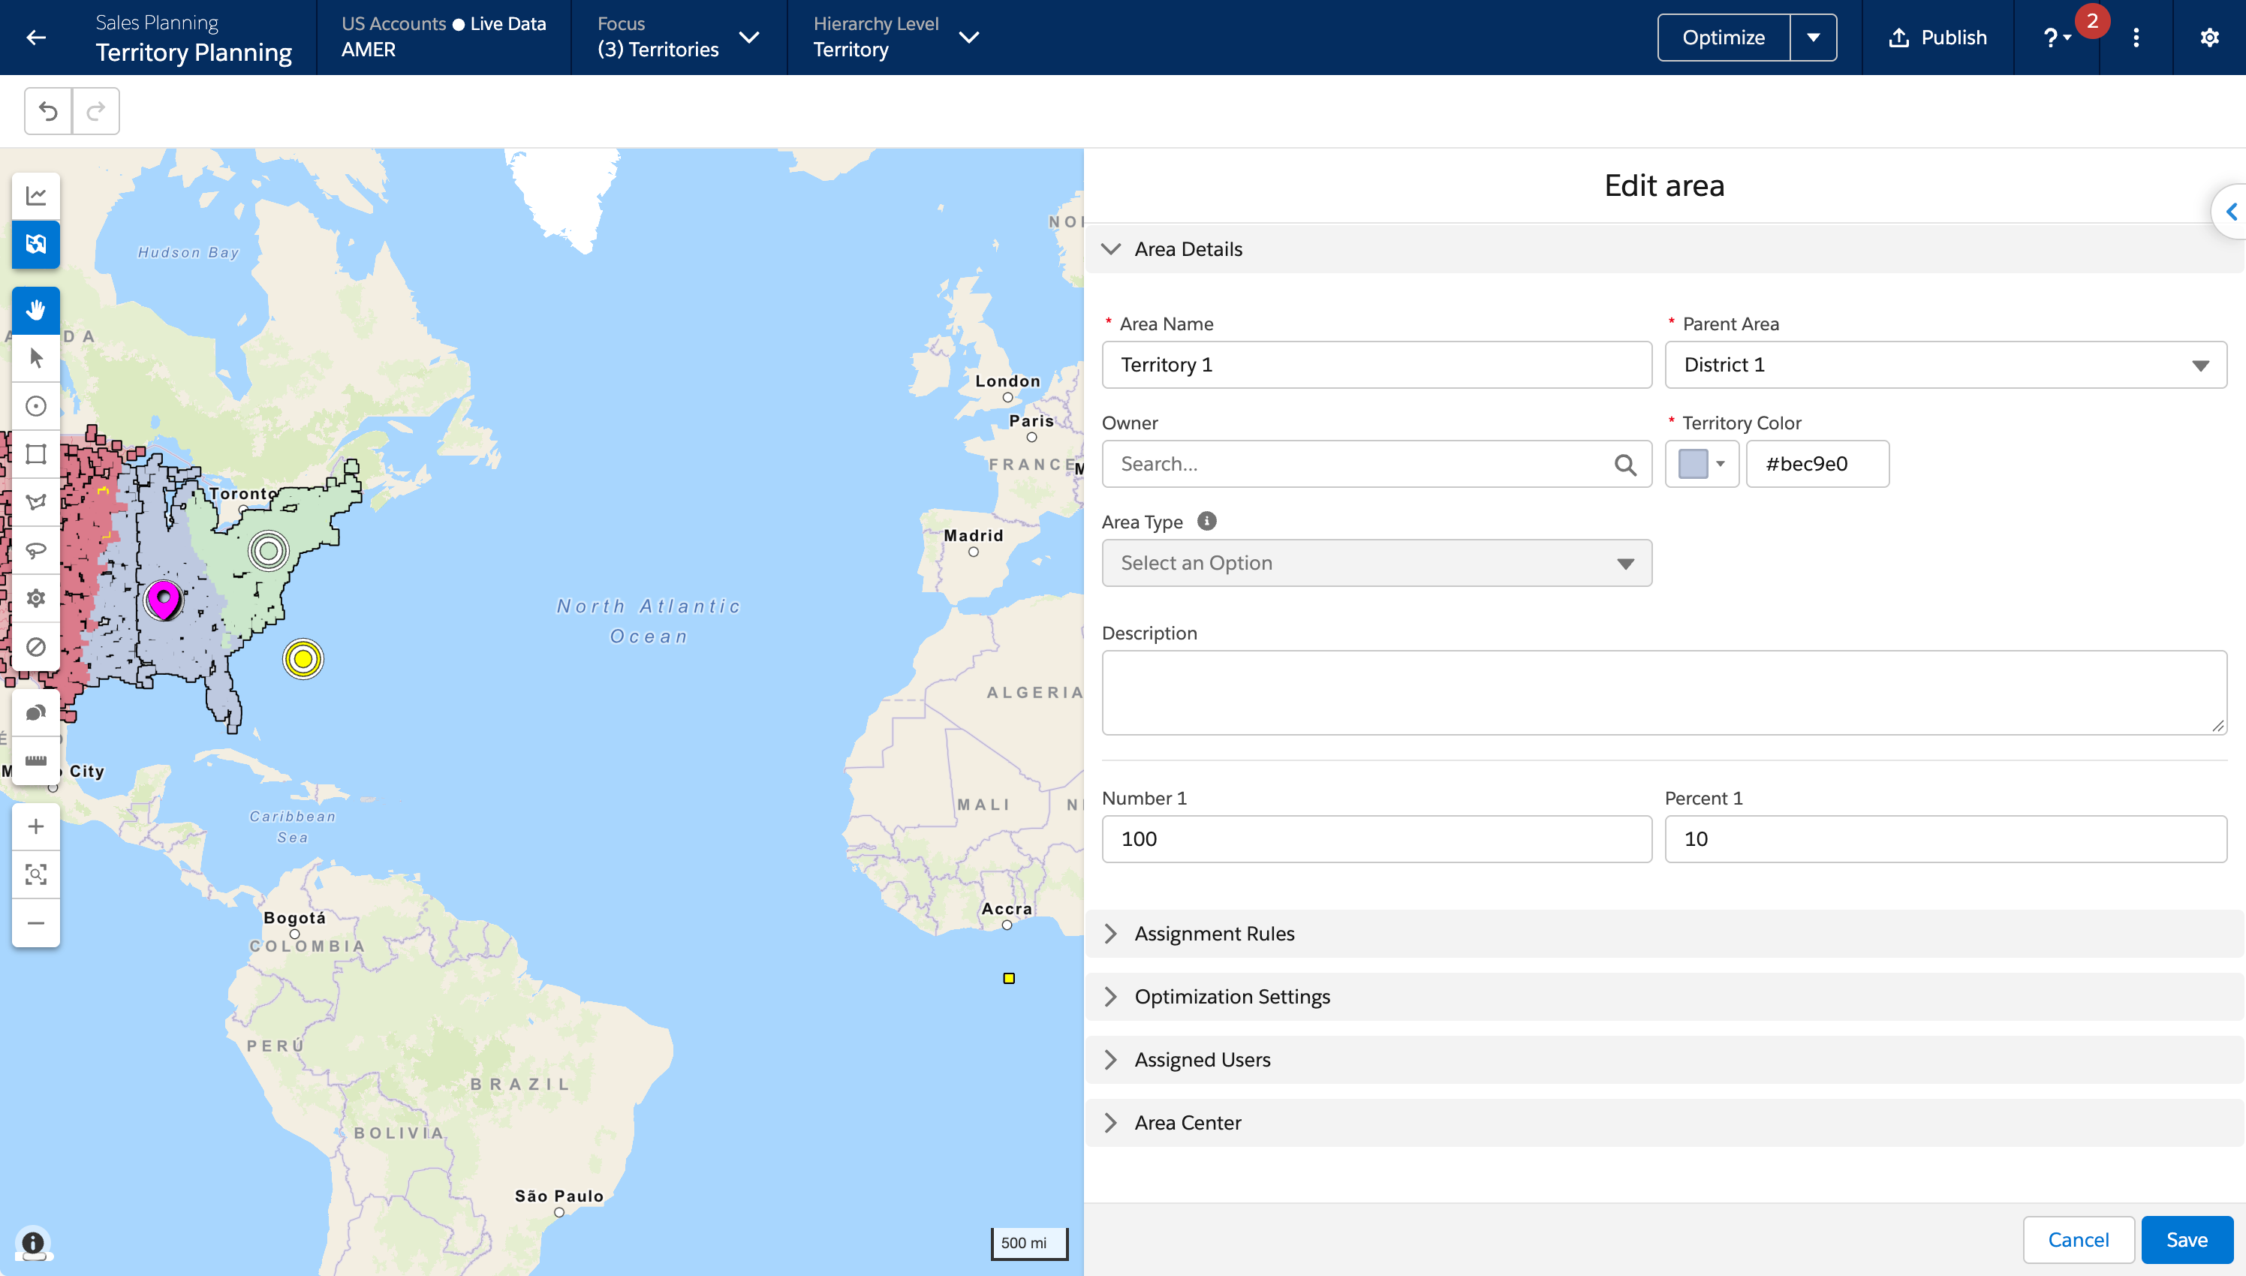Click the Publish button
Screen dimensions: 2246x1276
coord(1937,38)
